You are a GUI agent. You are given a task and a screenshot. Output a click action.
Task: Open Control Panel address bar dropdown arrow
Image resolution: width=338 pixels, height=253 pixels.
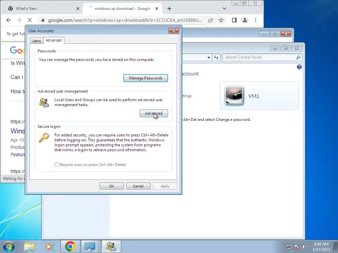pyautogui.click(x=209, y=57)
